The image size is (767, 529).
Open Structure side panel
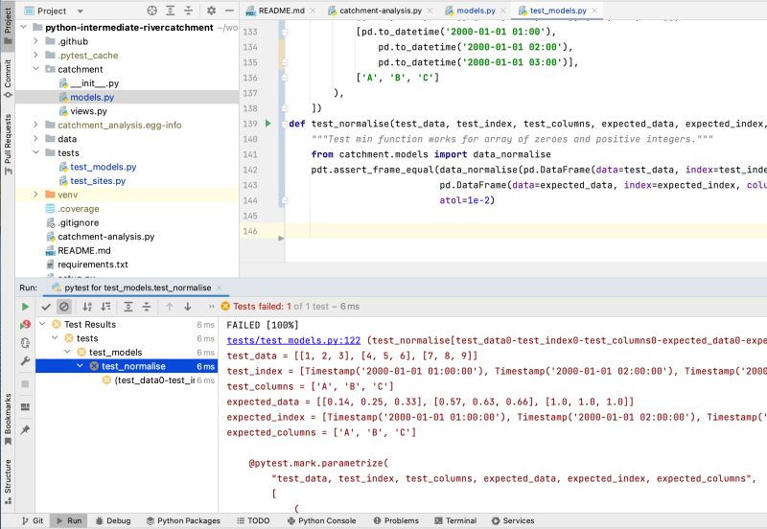(8, 482)
